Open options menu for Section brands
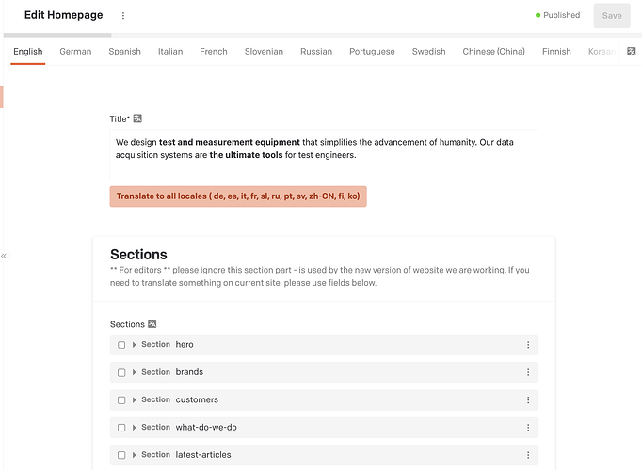This screenshot has width=642, height=470. tap(528, 372)
